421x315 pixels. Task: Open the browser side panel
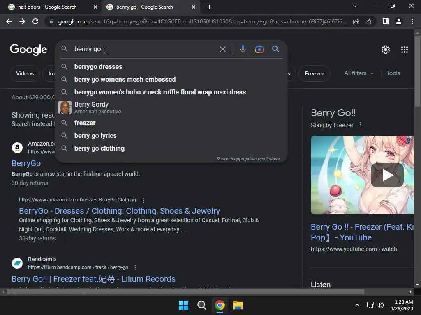386,21
